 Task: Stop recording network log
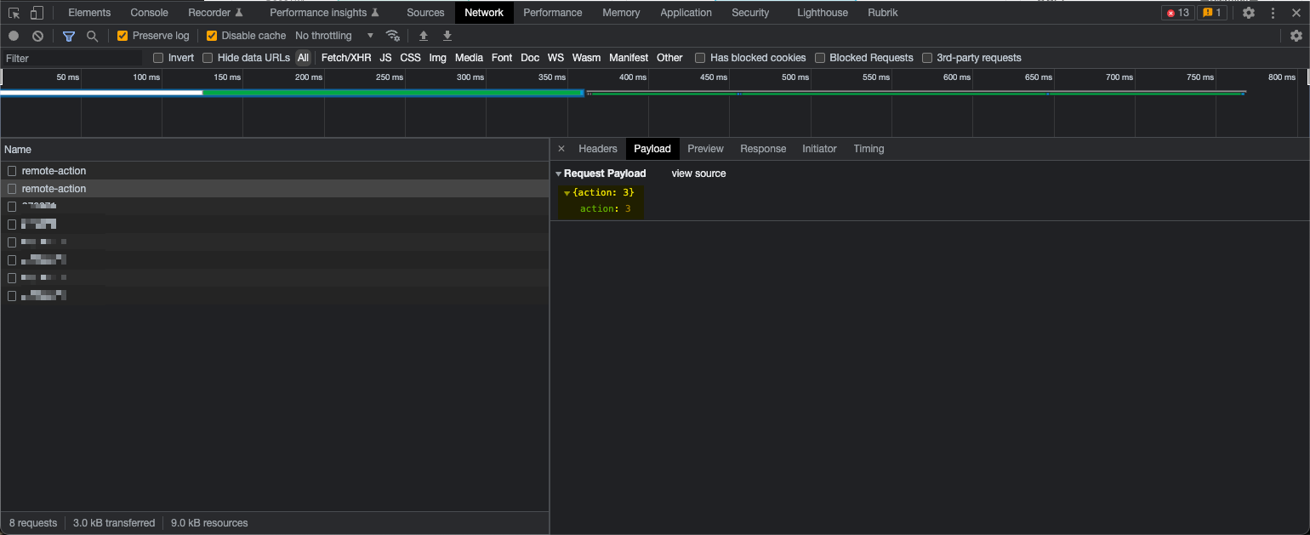click(14, 36)
